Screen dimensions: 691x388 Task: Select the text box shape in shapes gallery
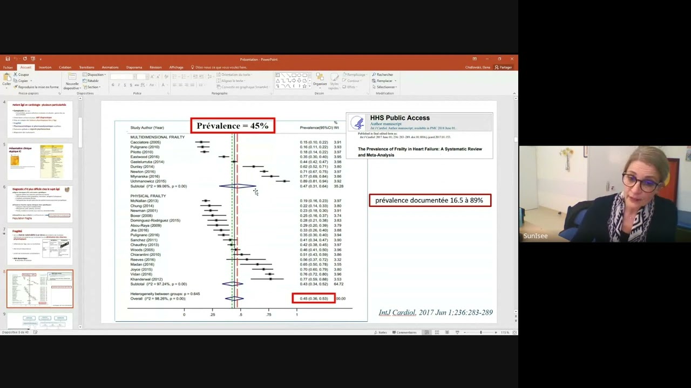(x=277, y=75)
